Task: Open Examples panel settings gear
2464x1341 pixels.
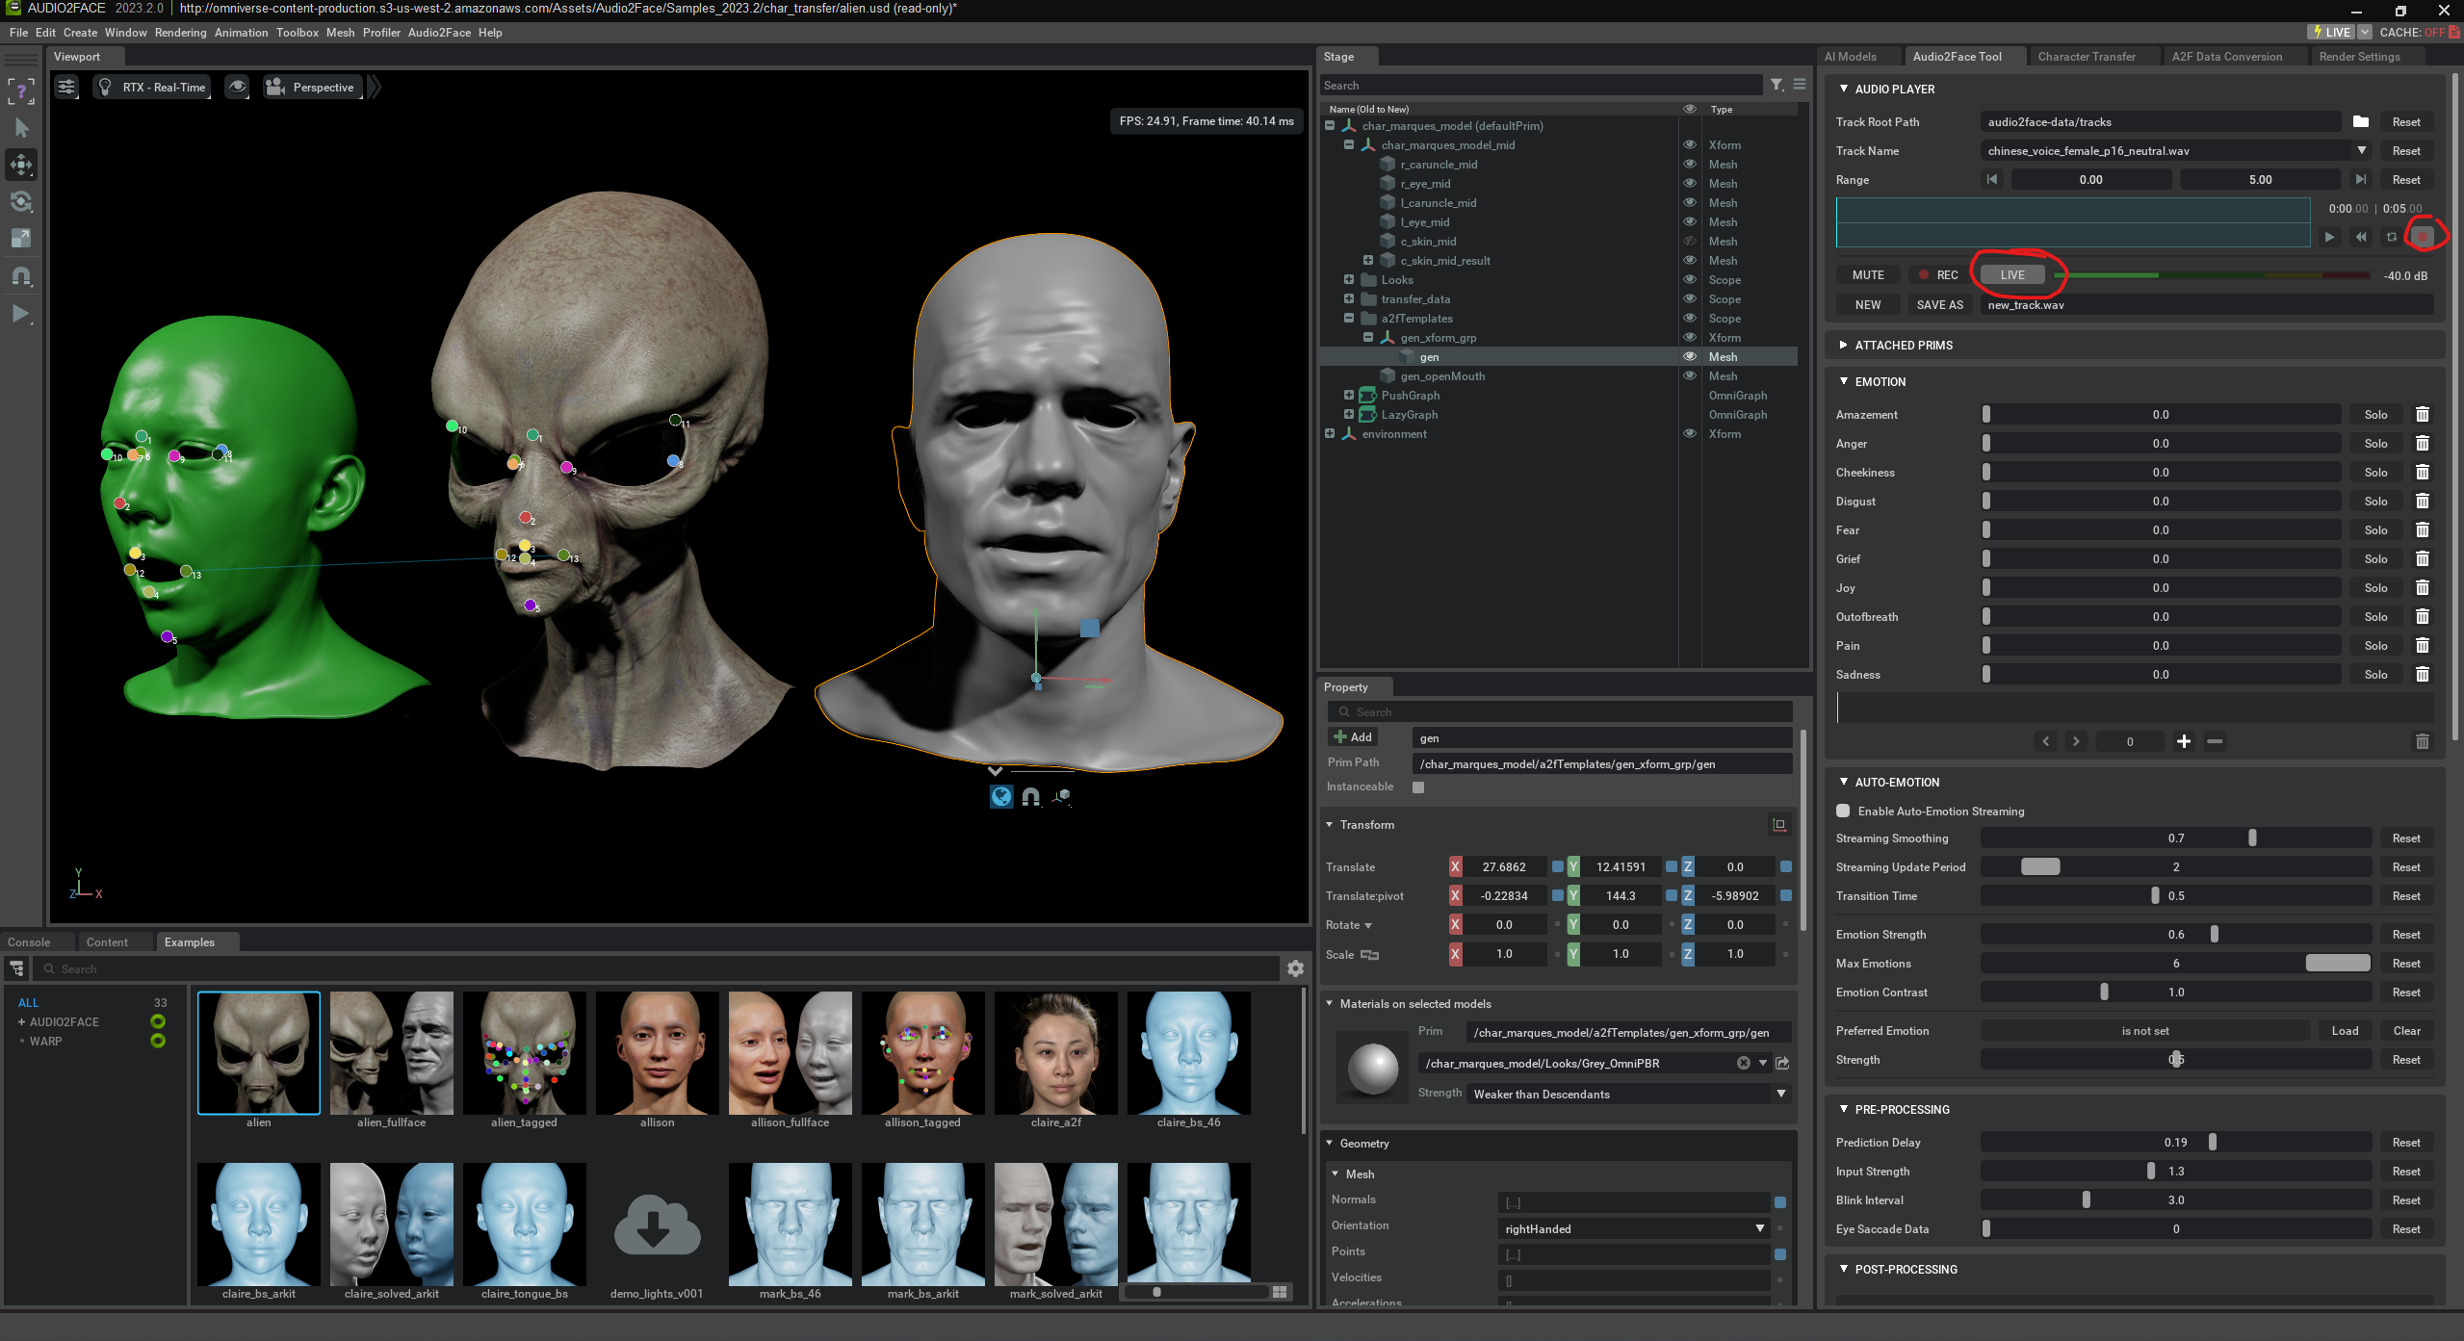Action: tap(1295, 968)
